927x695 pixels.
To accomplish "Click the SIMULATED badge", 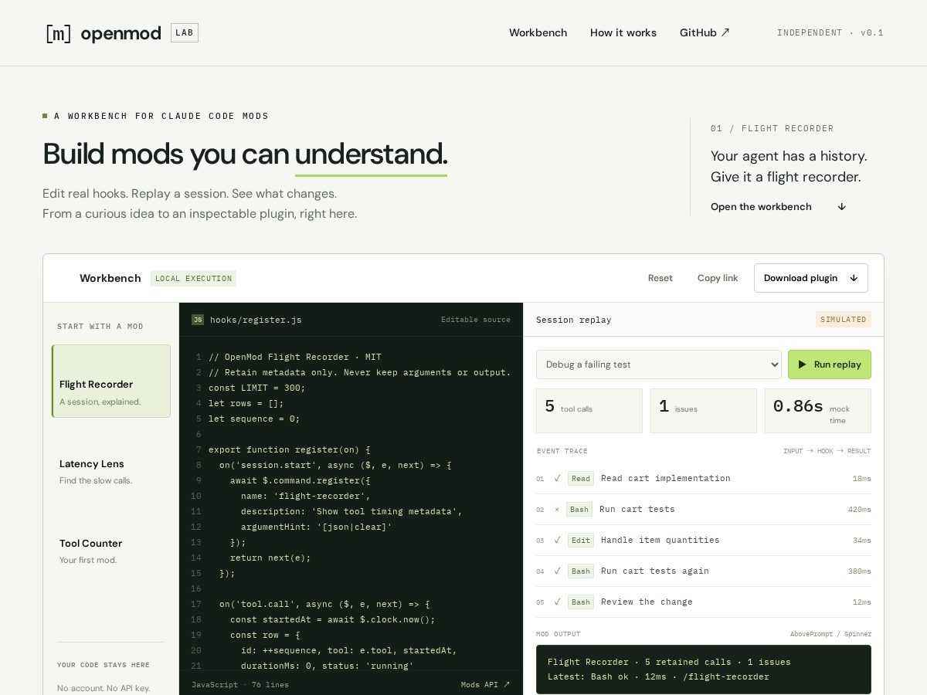I will coord(844,320).
